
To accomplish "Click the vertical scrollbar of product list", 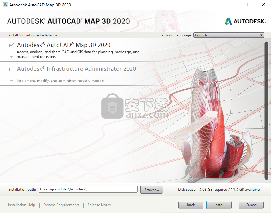I will [x=266, y=111].
